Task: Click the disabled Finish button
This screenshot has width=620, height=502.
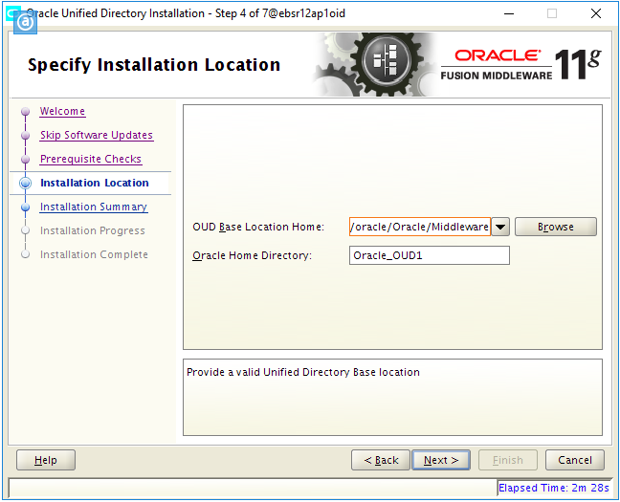Action: [508, 460]
